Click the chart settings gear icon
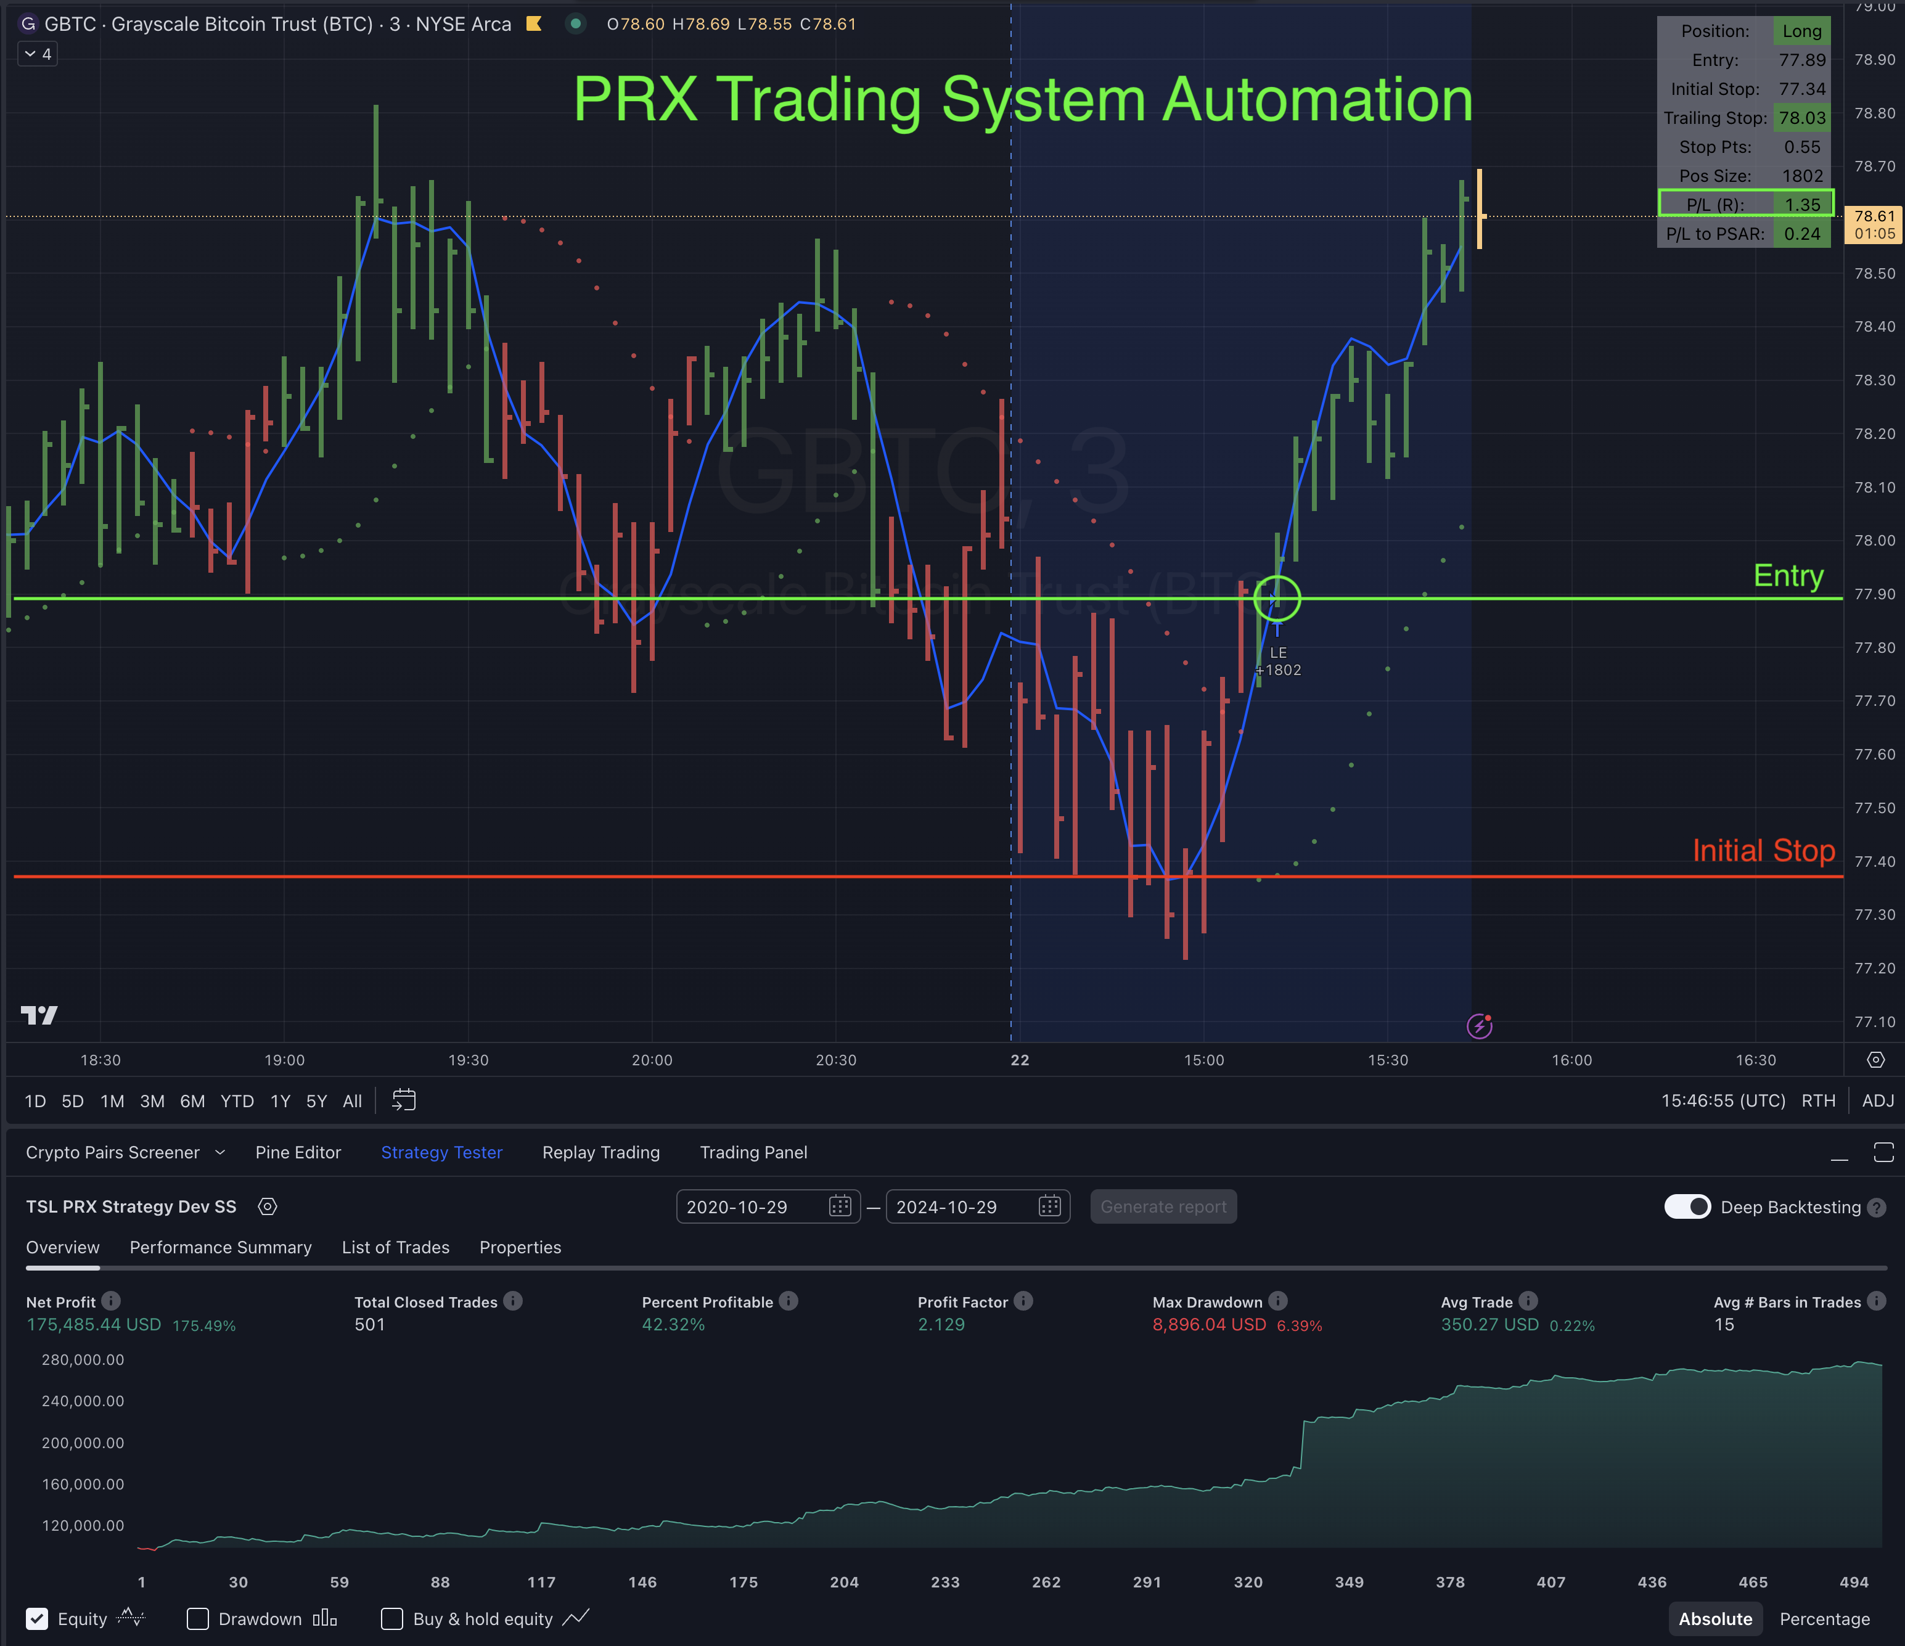 coord(1875,1059)
